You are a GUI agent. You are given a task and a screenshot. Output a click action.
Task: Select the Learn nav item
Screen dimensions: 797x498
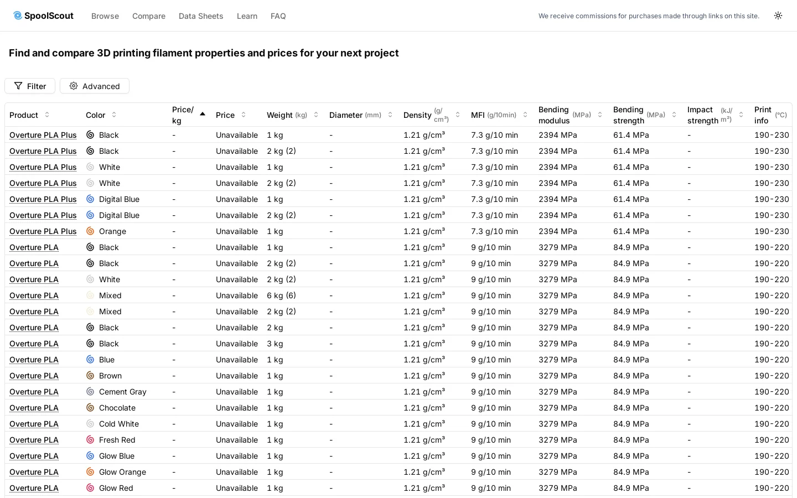[x=247, y=16]
